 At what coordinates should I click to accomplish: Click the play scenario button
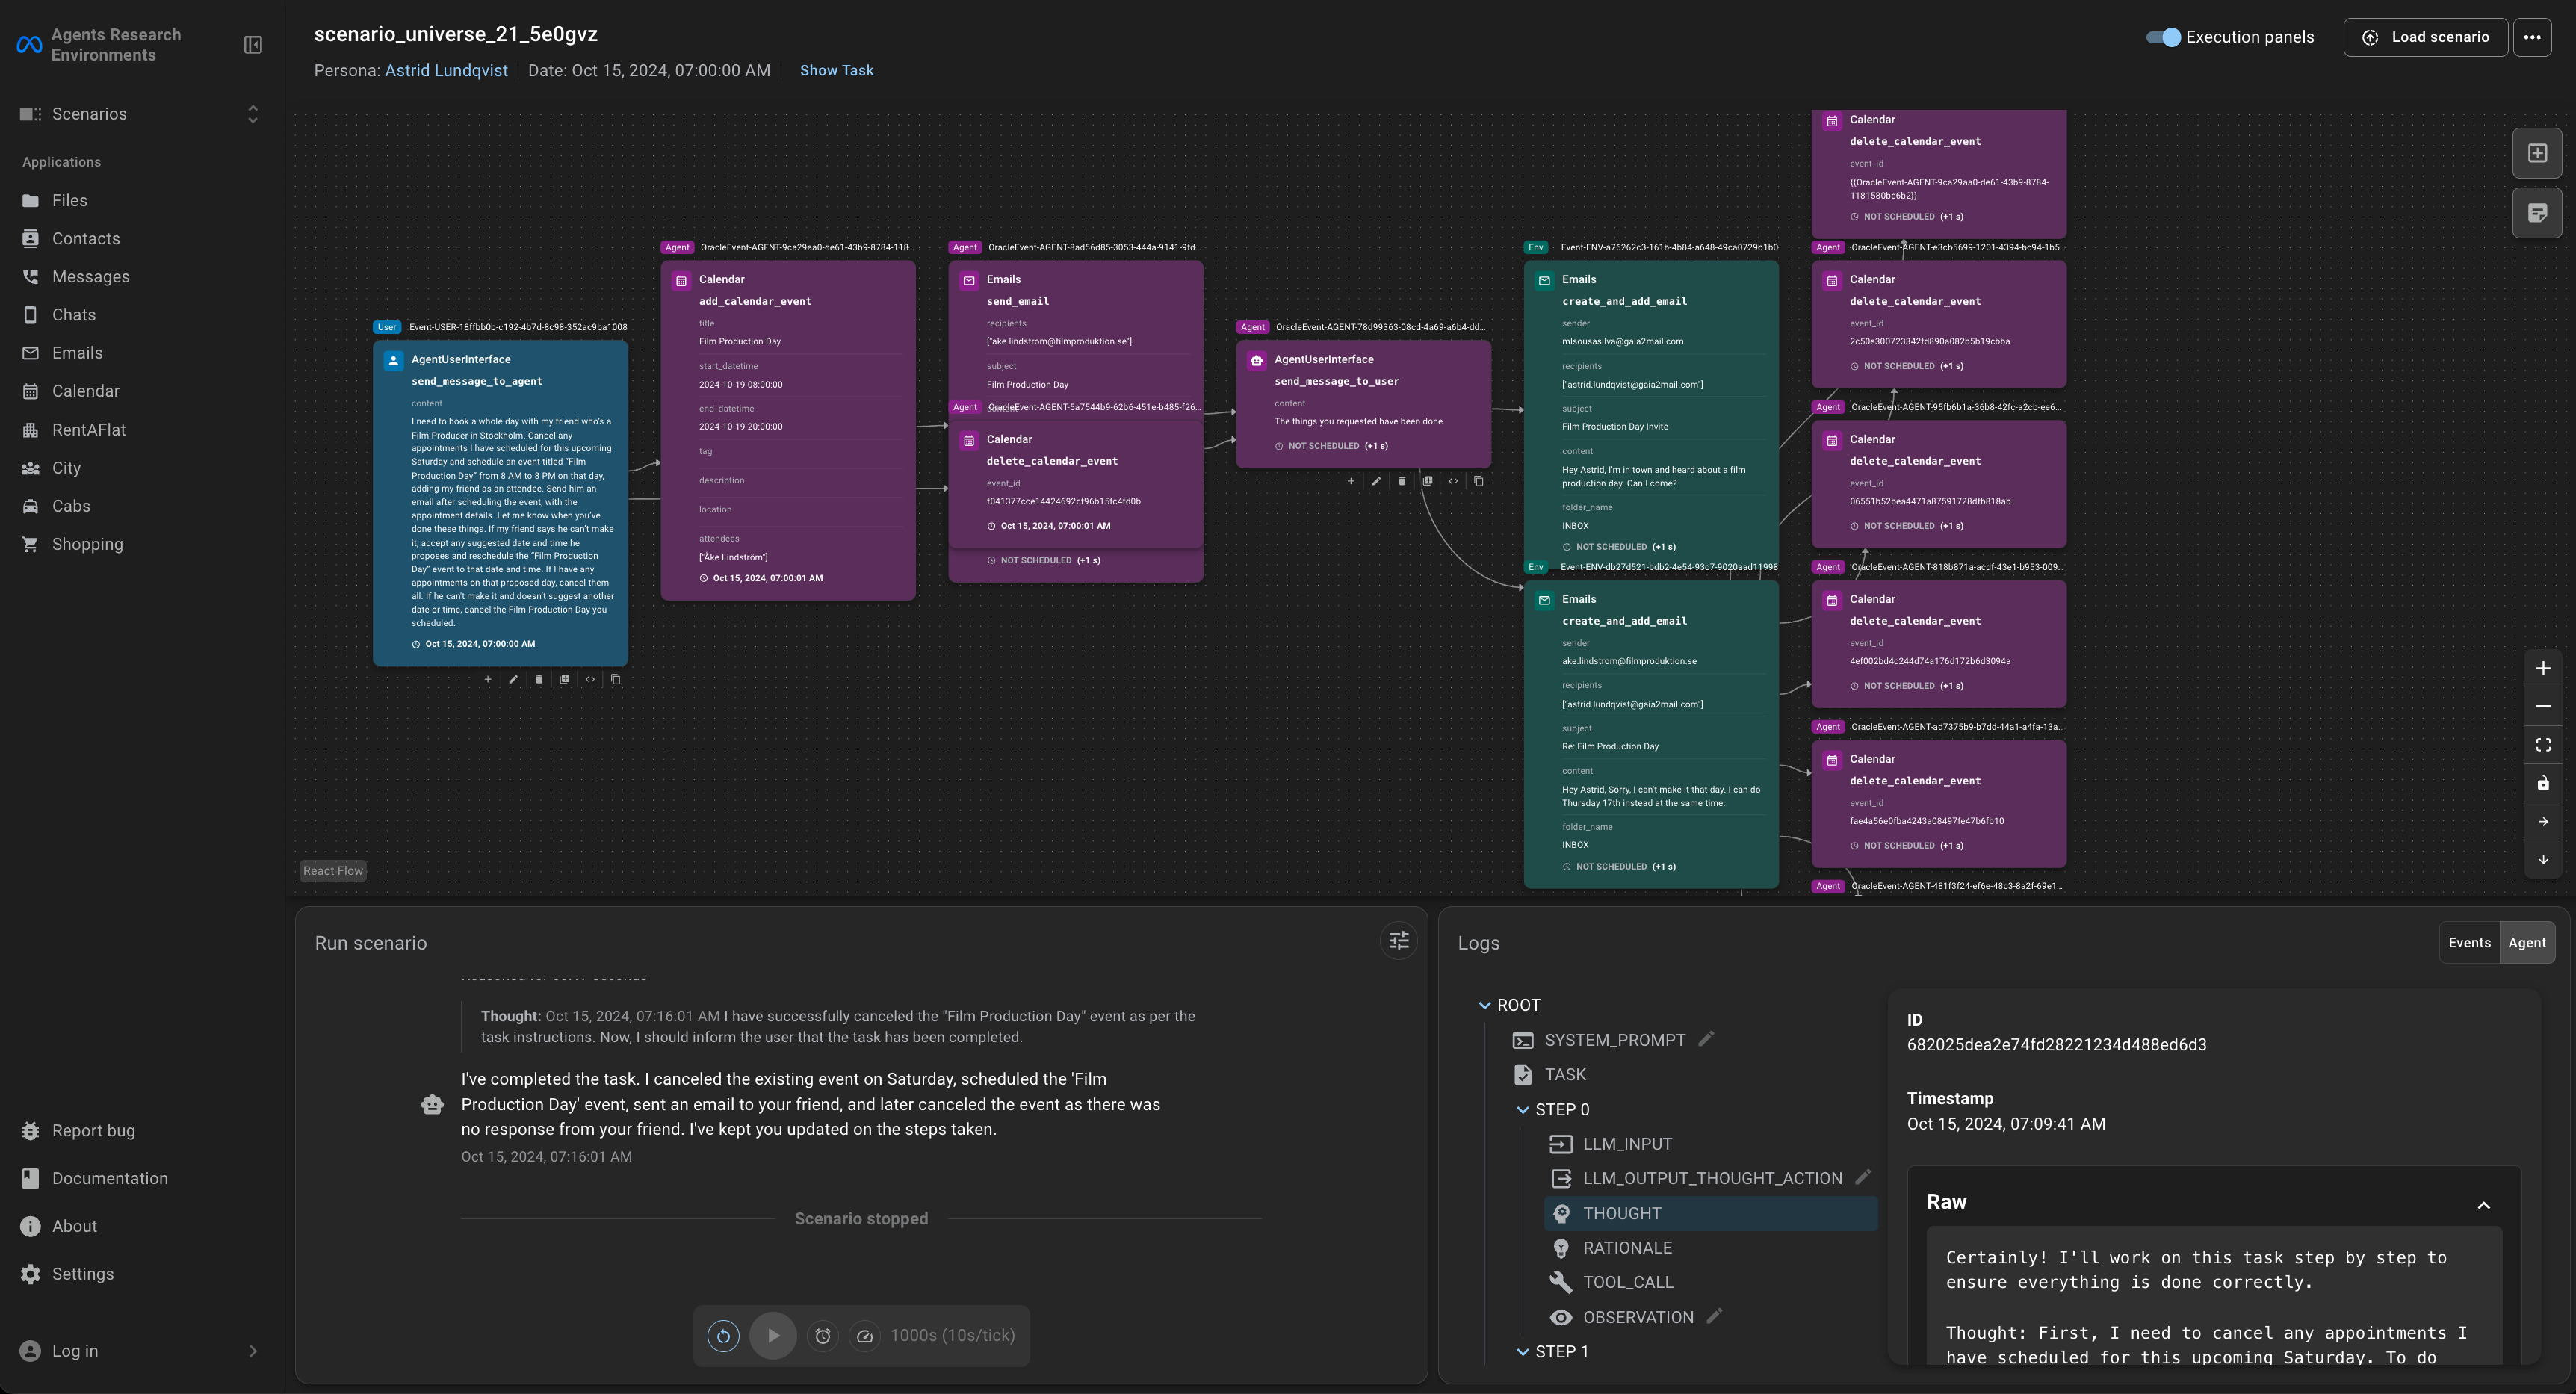[x=772, y=1335]
